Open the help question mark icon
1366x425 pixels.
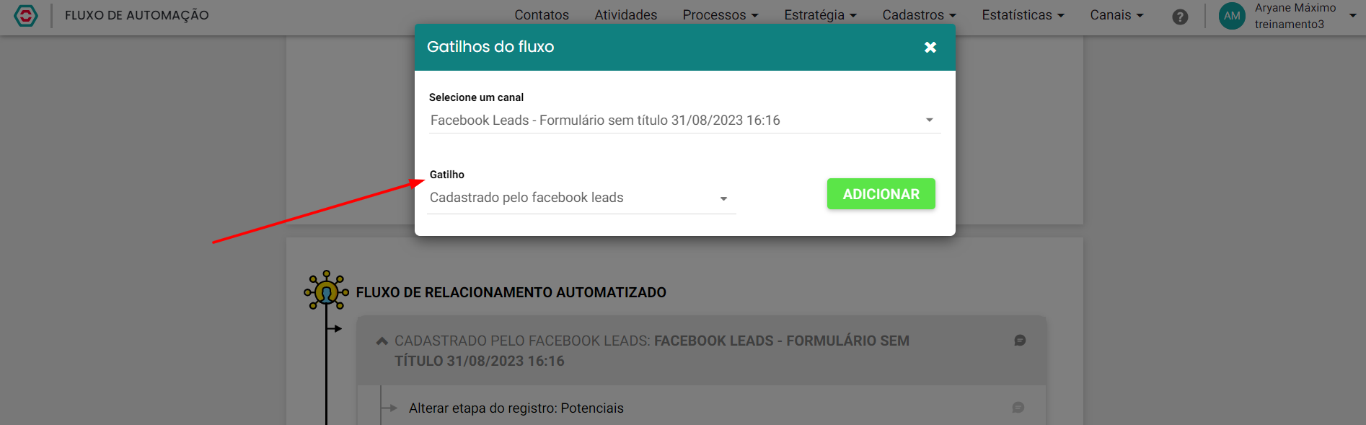point(1180,17)
